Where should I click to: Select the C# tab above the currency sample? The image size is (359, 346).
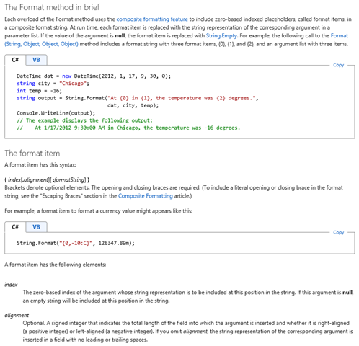pos(15,227)
